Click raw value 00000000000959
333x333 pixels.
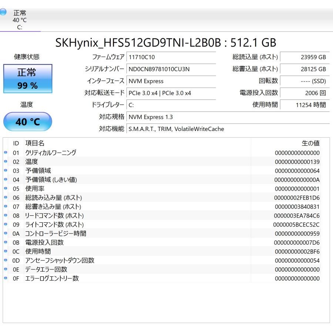point(297,233)
